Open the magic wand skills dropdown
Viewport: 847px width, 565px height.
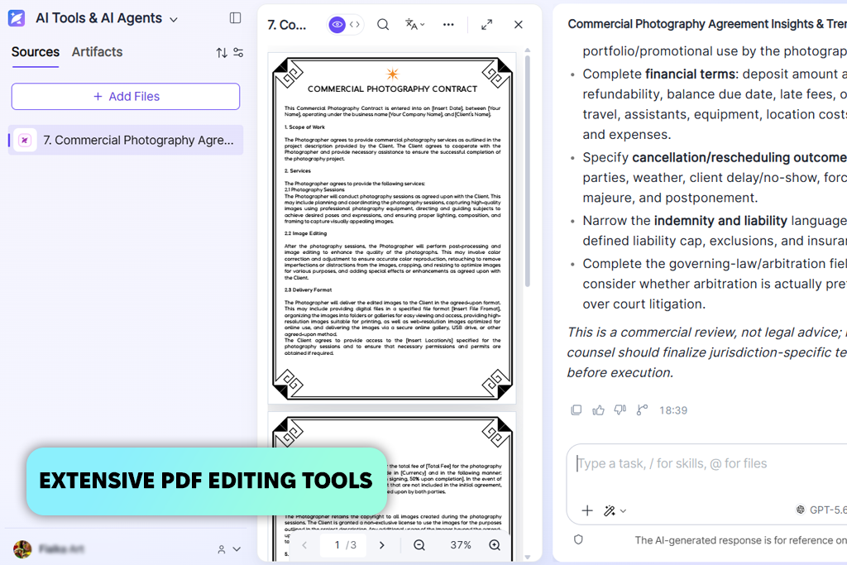615,510
